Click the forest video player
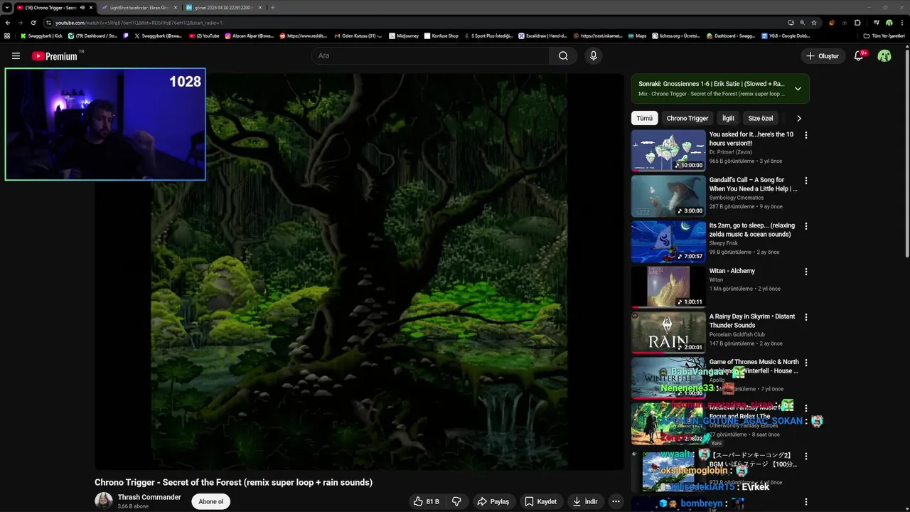This screenshot has width=910, height=512. click(x=359, y=272)
